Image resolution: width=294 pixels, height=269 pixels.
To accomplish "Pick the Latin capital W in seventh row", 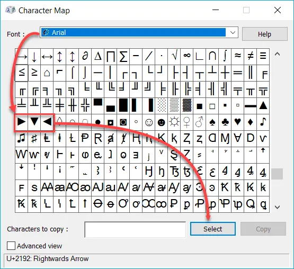I will point(21,155).
